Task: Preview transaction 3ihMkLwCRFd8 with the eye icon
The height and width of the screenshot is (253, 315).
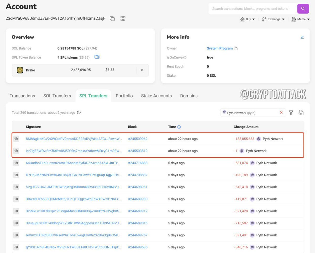Action: point(16,211)
